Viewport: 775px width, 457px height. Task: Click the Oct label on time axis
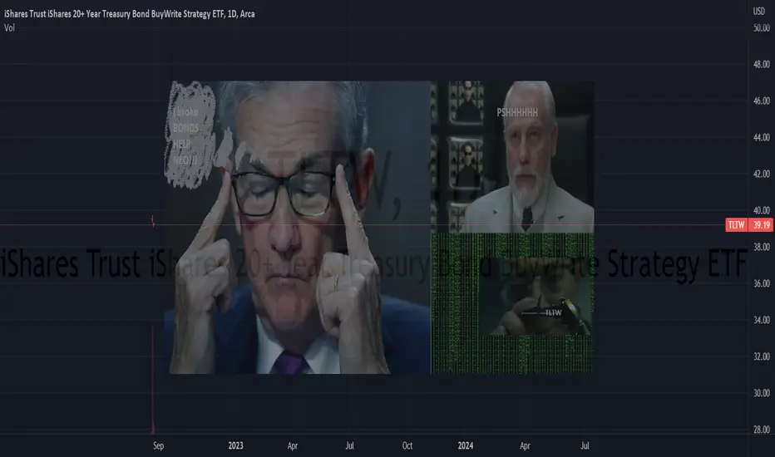click(407, 445)
